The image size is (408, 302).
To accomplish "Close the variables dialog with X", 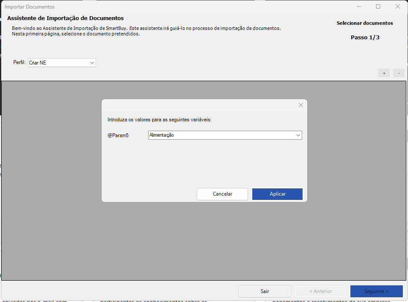I will 300,105.
